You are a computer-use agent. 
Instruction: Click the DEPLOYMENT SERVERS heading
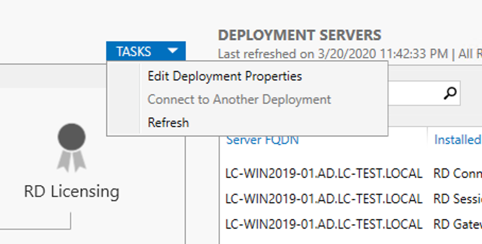click(300, 35)
